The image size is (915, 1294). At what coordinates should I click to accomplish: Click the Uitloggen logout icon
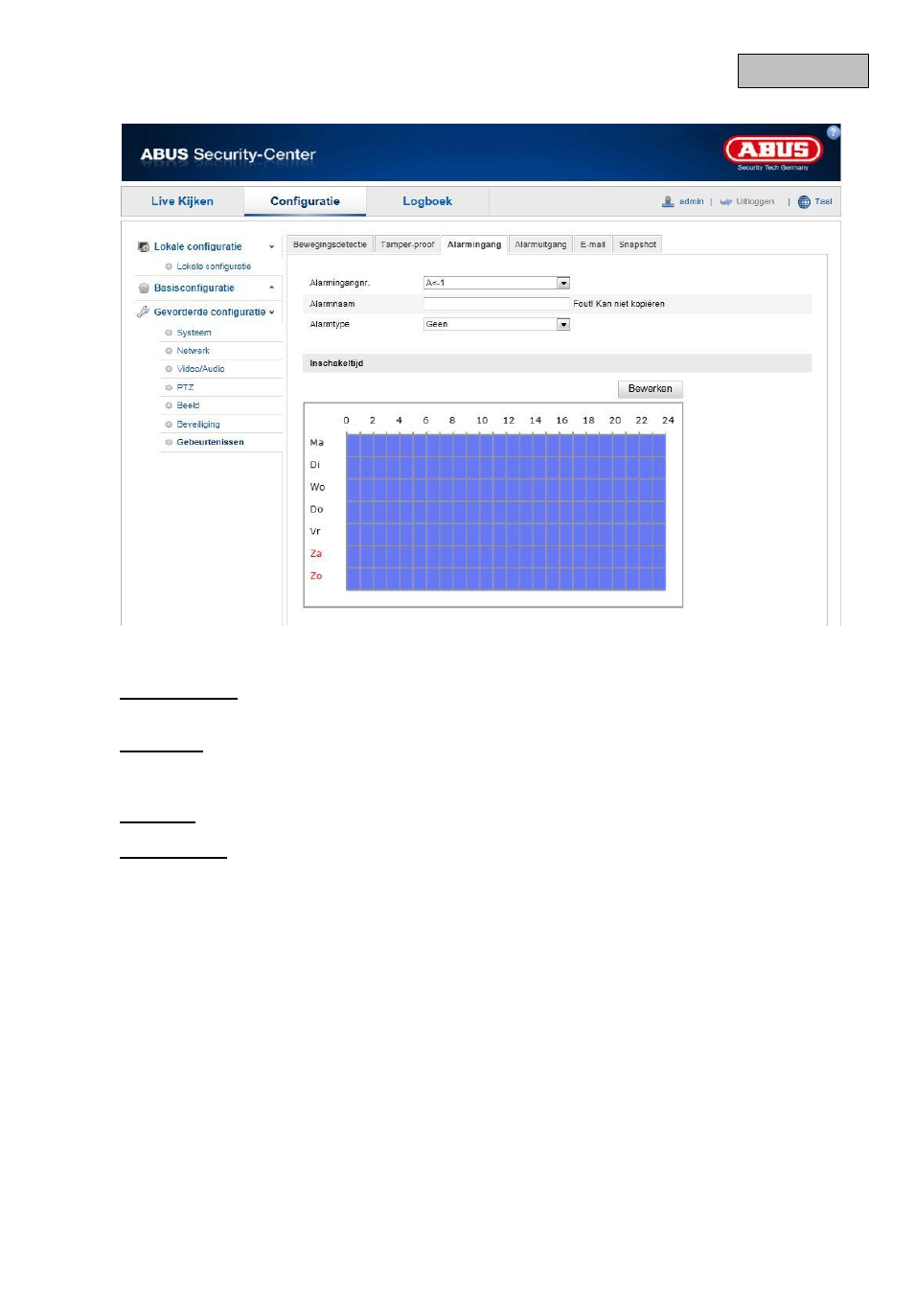pyautogui.click(x=726, y=202)
